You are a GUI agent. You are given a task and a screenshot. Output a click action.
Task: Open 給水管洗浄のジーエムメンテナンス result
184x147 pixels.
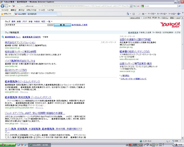pos(22,81)
